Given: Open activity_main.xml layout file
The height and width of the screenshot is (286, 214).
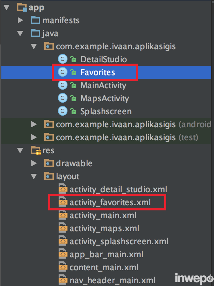Looking at the screenshot, I should (103, 215).
